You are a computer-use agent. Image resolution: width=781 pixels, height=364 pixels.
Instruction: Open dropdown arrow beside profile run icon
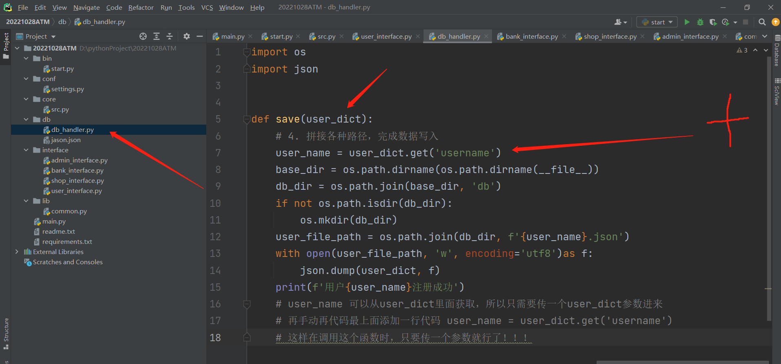(735, 22)
